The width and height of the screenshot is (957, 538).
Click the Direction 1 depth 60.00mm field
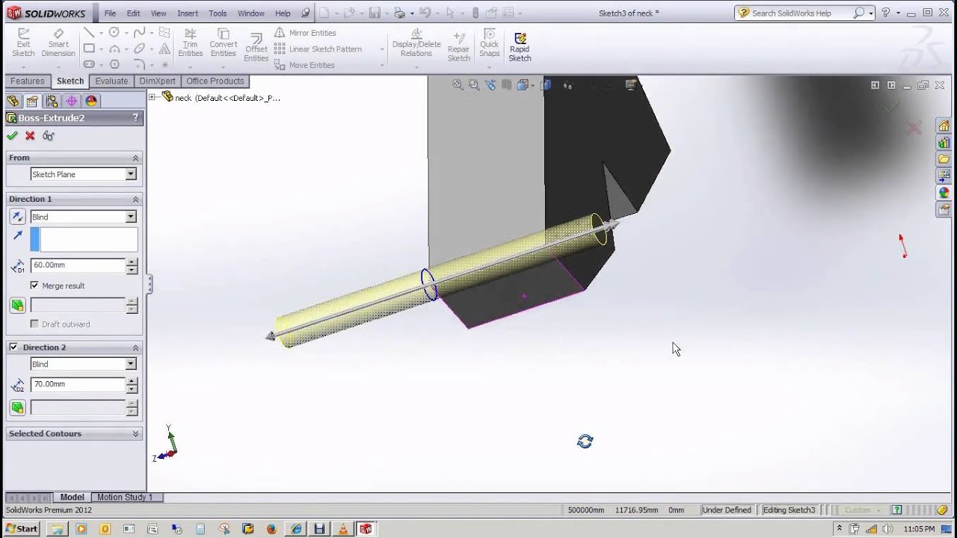click(x=78, y=265)
